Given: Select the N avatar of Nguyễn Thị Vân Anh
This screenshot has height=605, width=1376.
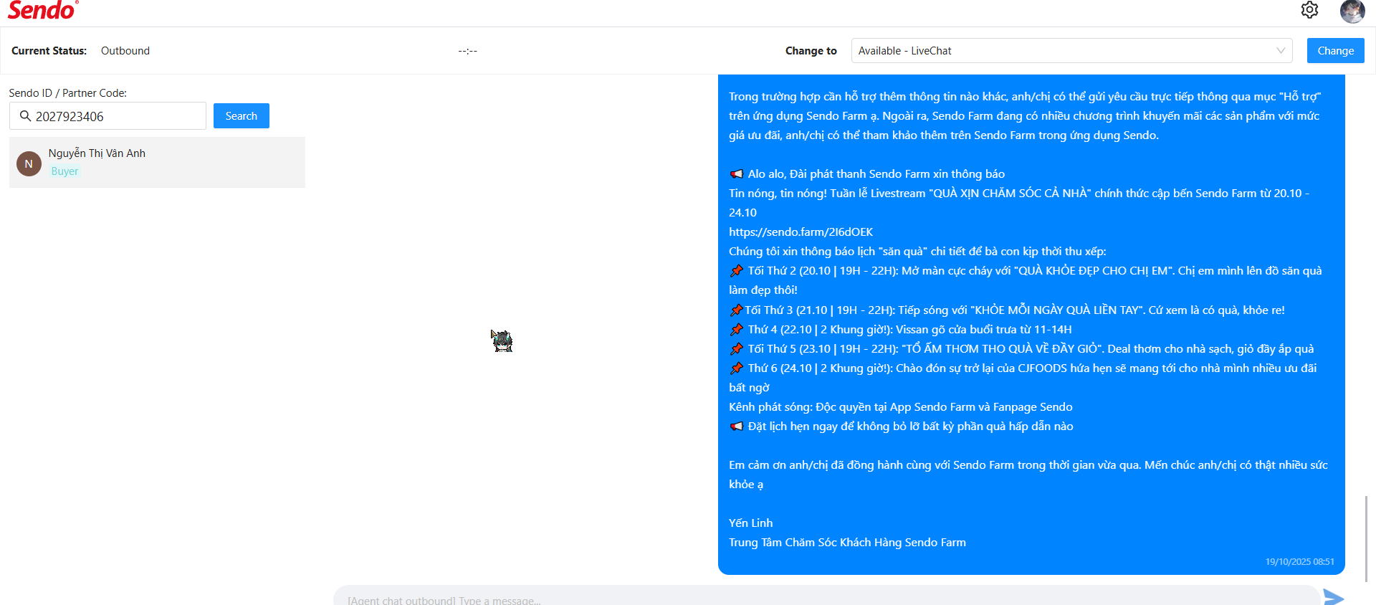Looking at the screenshot, I should 29,163.
